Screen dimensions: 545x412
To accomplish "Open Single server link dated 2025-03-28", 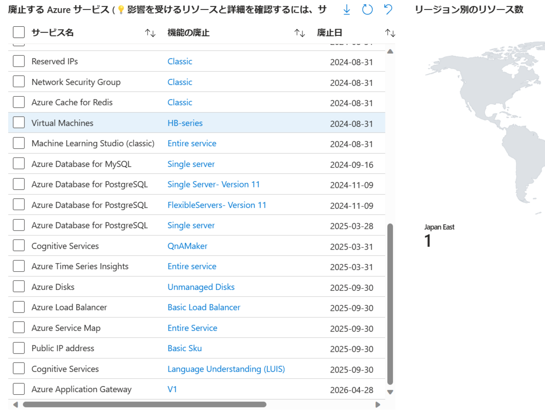I will coord(191,226).
